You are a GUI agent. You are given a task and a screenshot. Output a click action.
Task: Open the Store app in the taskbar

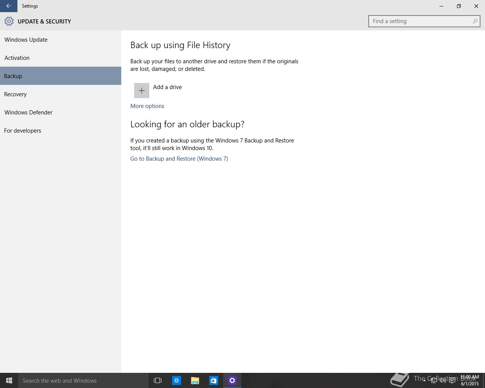pyautogui.click(x=214, y=380)
